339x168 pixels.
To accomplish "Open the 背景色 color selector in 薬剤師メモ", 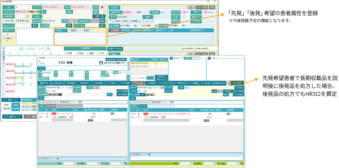I will pyautogui.click(x=197, y=58).
